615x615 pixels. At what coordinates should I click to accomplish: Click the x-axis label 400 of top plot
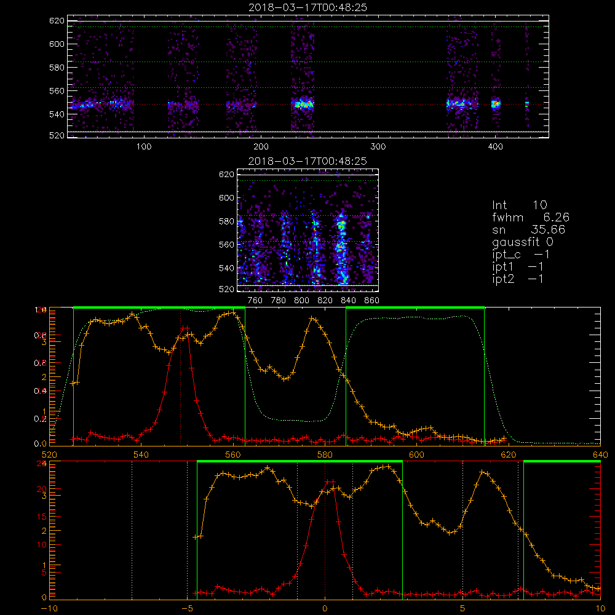[495, 147]
